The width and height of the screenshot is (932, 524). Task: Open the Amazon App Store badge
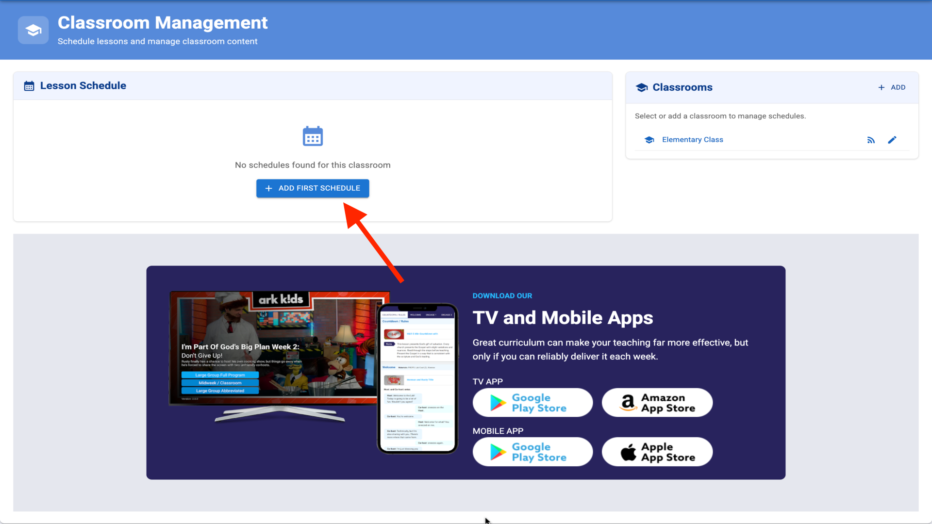(657, 403)
